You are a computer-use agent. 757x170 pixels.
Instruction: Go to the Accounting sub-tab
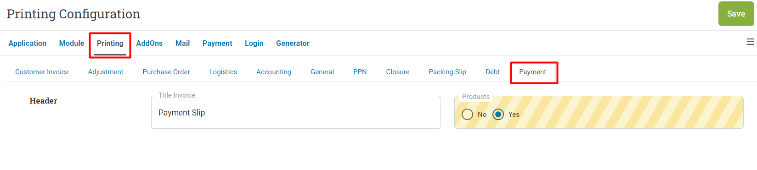[274, 72]
